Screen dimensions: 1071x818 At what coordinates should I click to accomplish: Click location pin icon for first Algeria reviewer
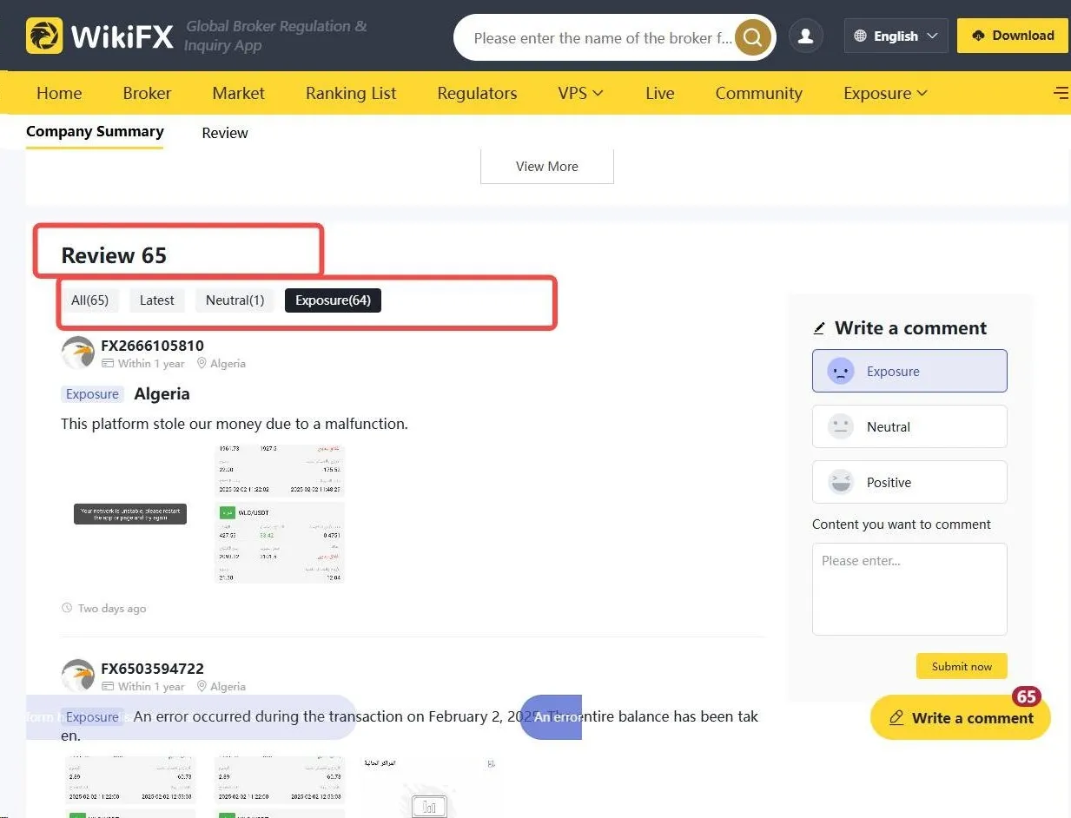pyautogui.click(x=202, y=364)
